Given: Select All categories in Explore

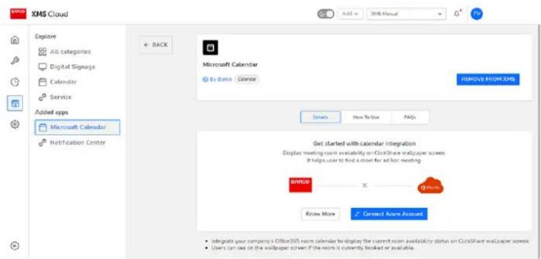Looking at the screenshot, I should click(x=64, y=51).
